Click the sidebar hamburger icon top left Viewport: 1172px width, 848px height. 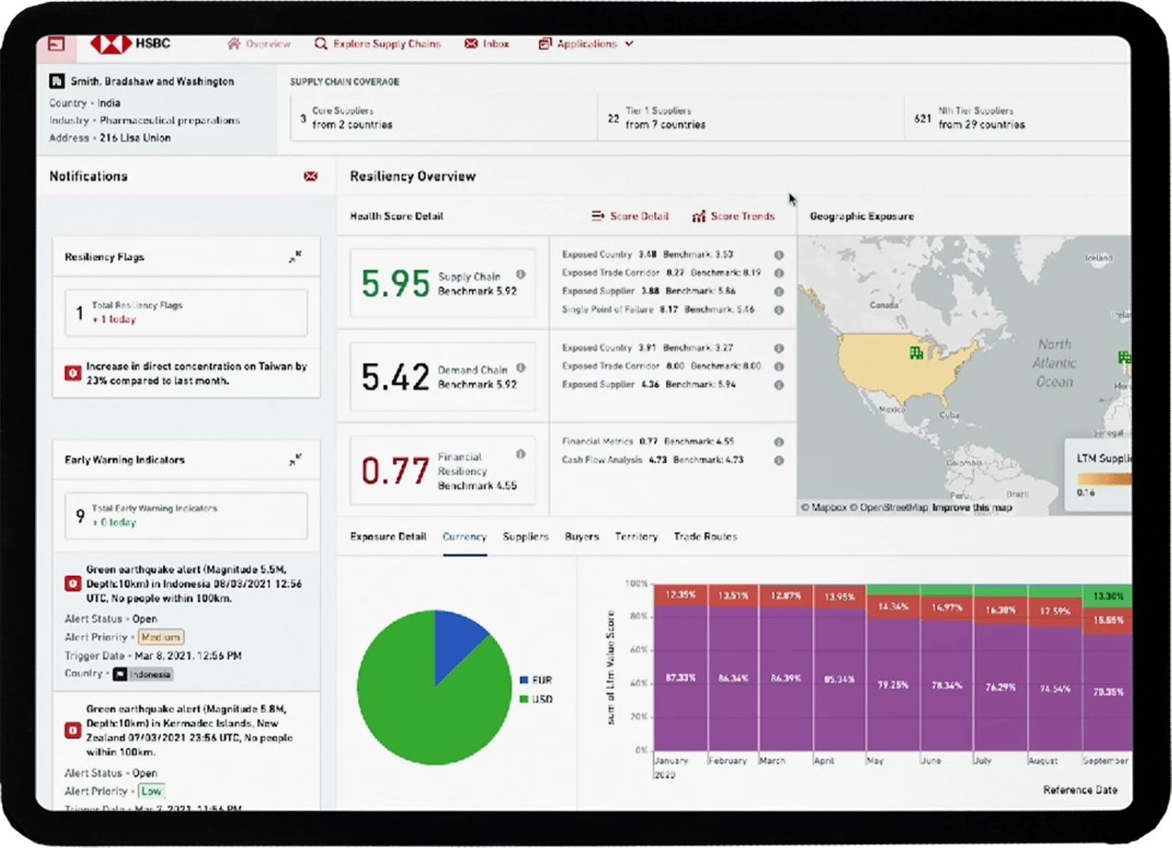click(x=55, y=44)
